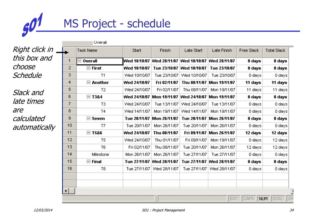
Task: Select row header 13
Action: point(69,147)
